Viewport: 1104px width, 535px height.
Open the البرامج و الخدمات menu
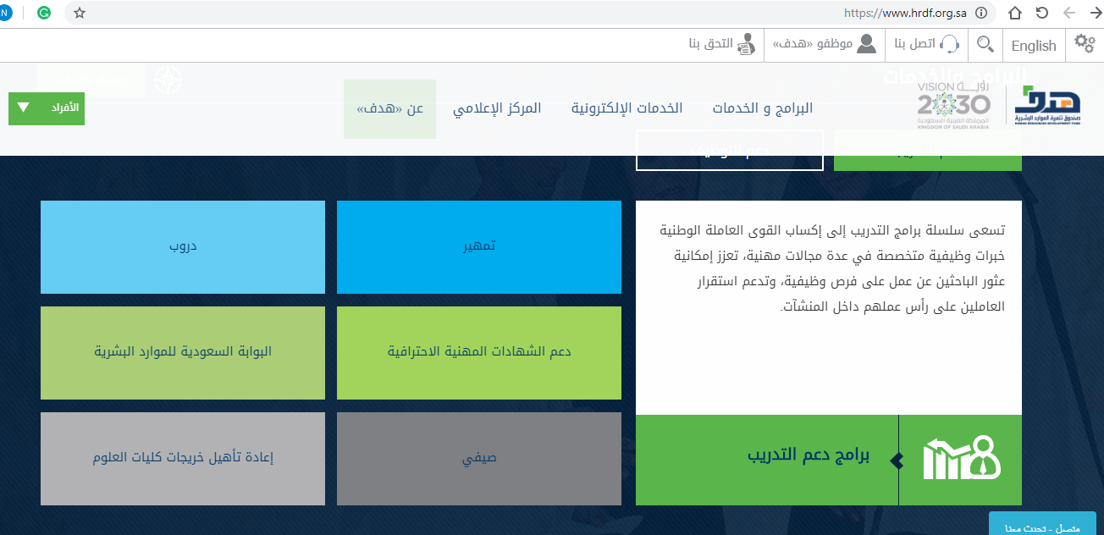pos(762,108)
